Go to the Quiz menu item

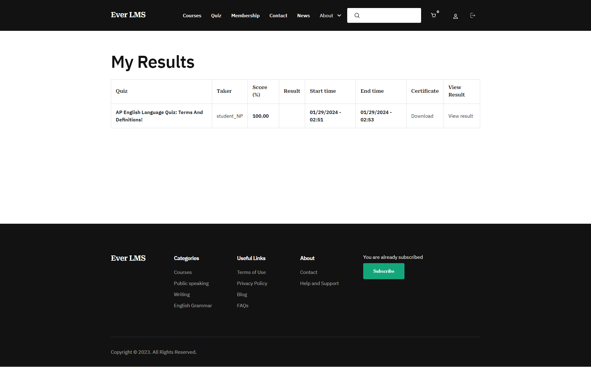(x=216, y=15)
